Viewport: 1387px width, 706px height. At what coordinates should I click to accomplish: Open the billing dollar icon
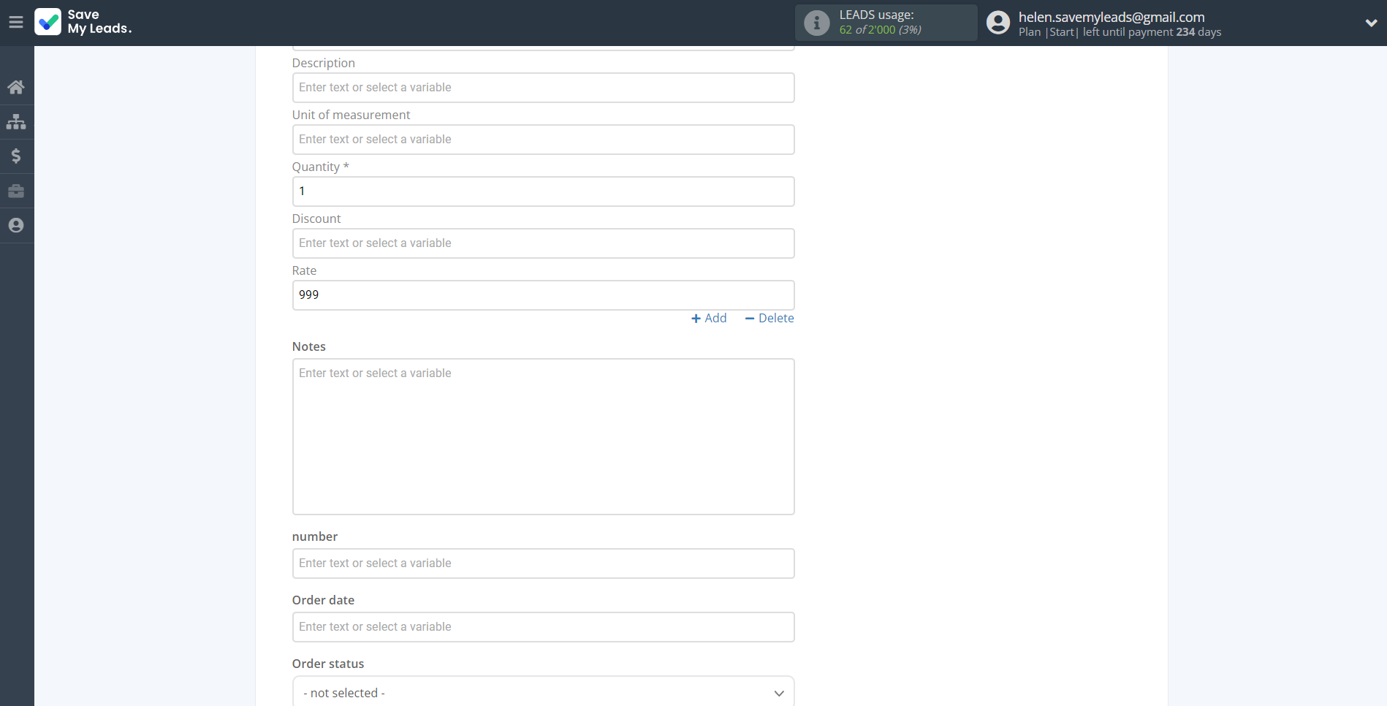click(16, 156)
